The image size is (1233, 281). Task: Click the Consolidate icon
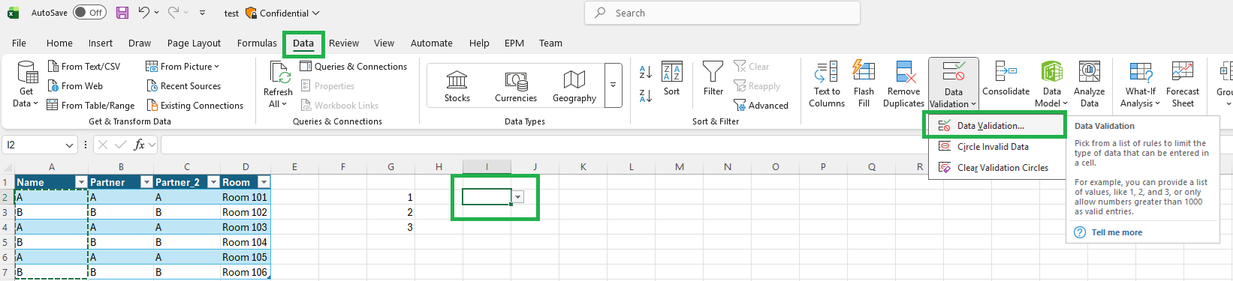(x=1006, y=79)
